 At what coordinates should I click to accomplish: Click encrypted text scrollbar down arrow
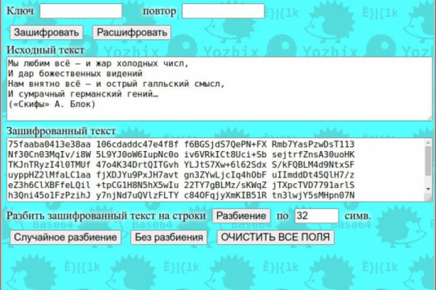pos(428,189)
